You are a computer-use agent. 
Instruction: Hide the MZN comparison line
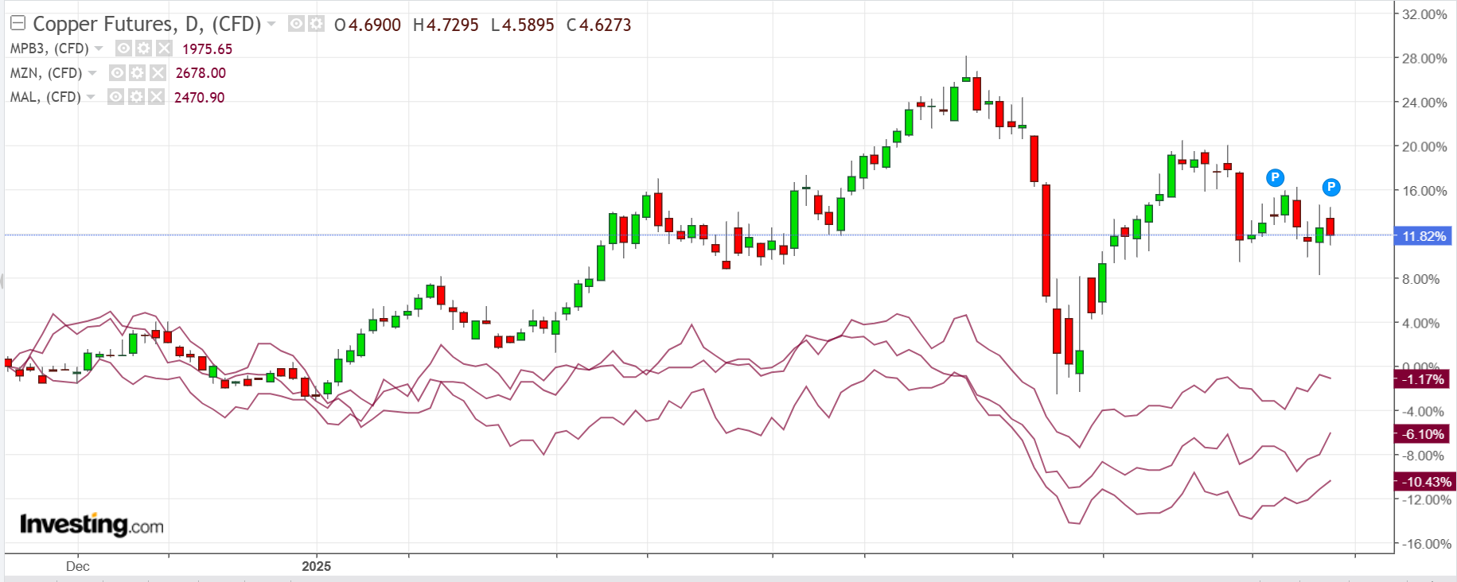117,73
